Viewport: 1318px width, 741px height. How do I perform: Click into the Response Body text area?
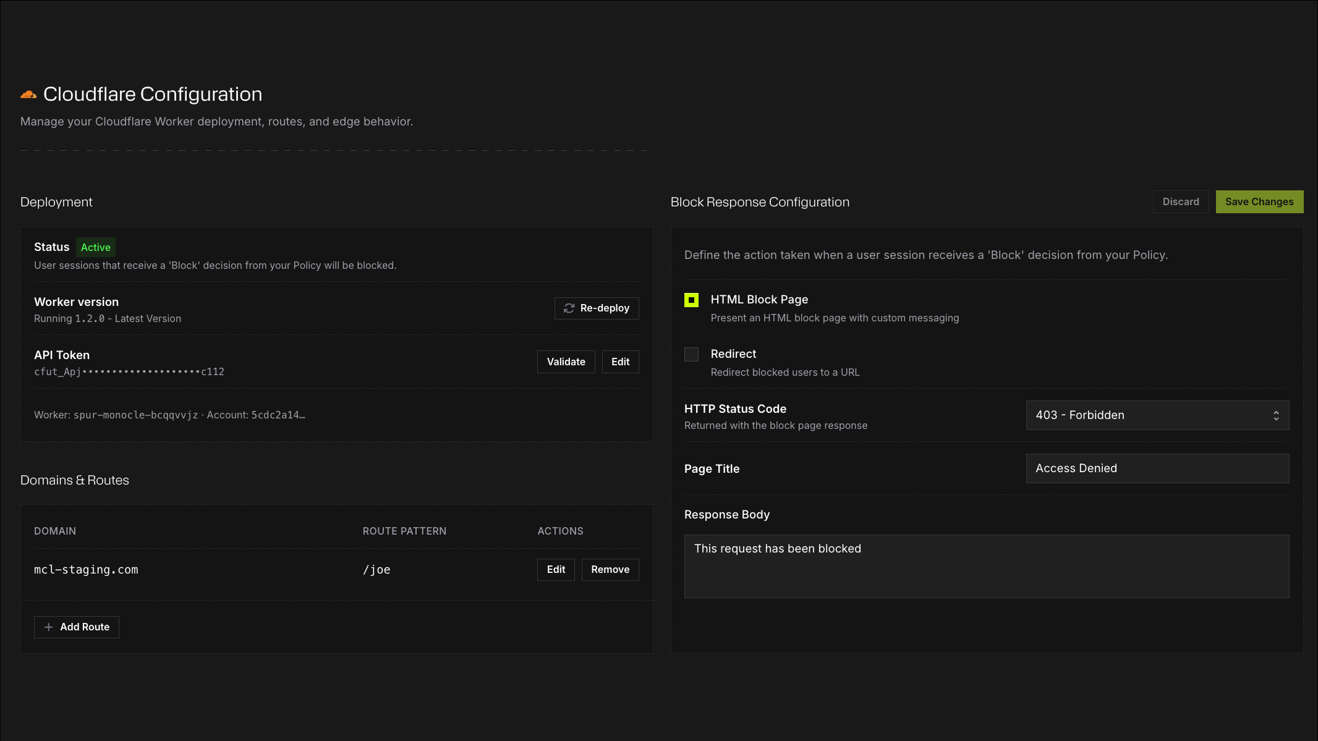[987, 566]
